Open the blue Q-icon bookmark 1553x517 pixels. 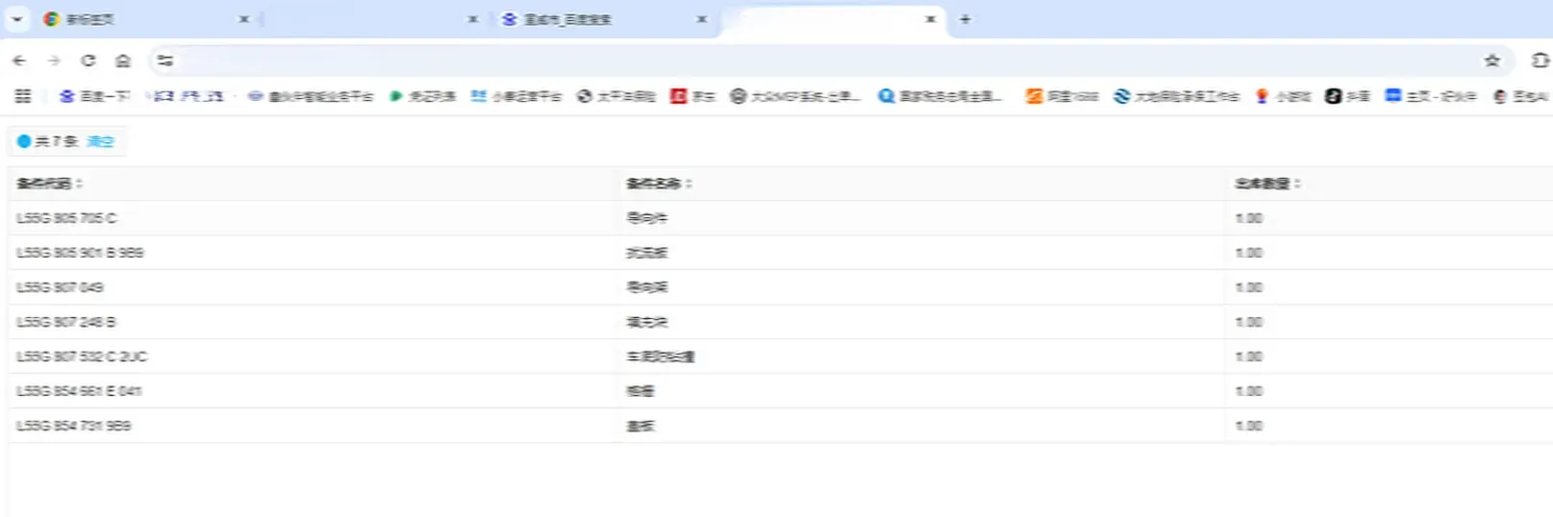click(x=940, y=96)
